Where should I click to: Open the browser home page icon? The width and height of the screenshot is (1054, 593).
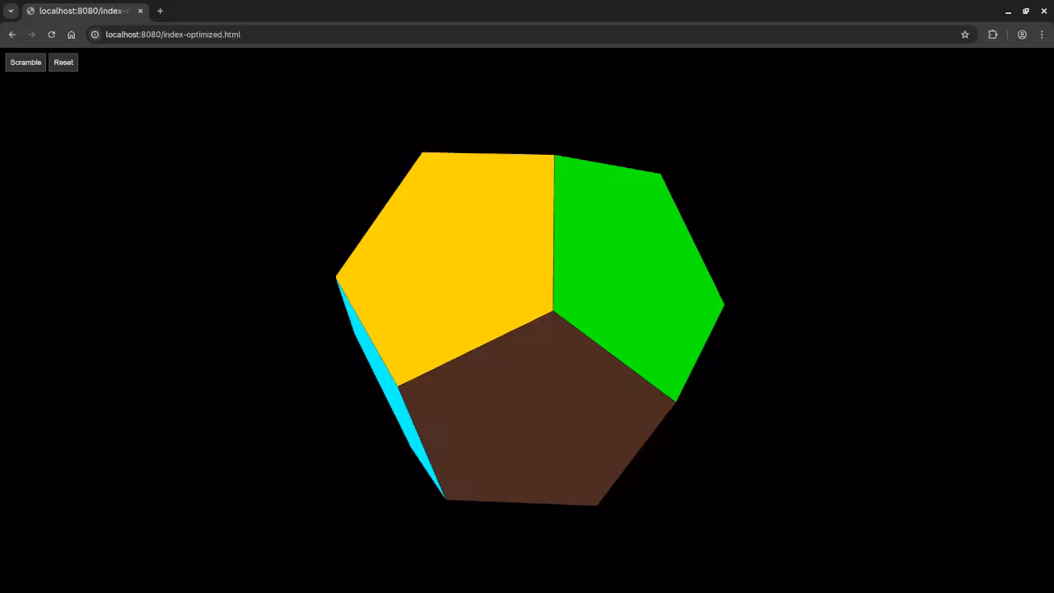tap(71, 35)
